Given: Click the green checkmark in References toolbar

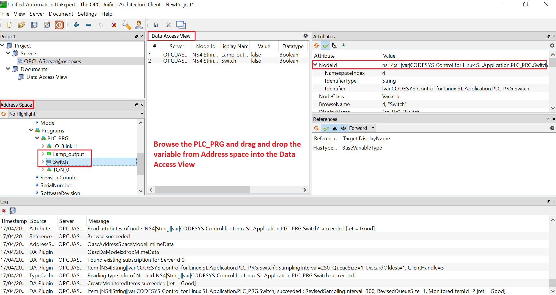Looking at the screenshot, I should coord(326,128).
